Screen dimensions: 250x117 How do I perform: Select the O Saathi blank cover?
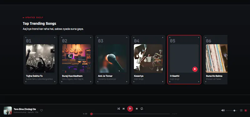184,58
